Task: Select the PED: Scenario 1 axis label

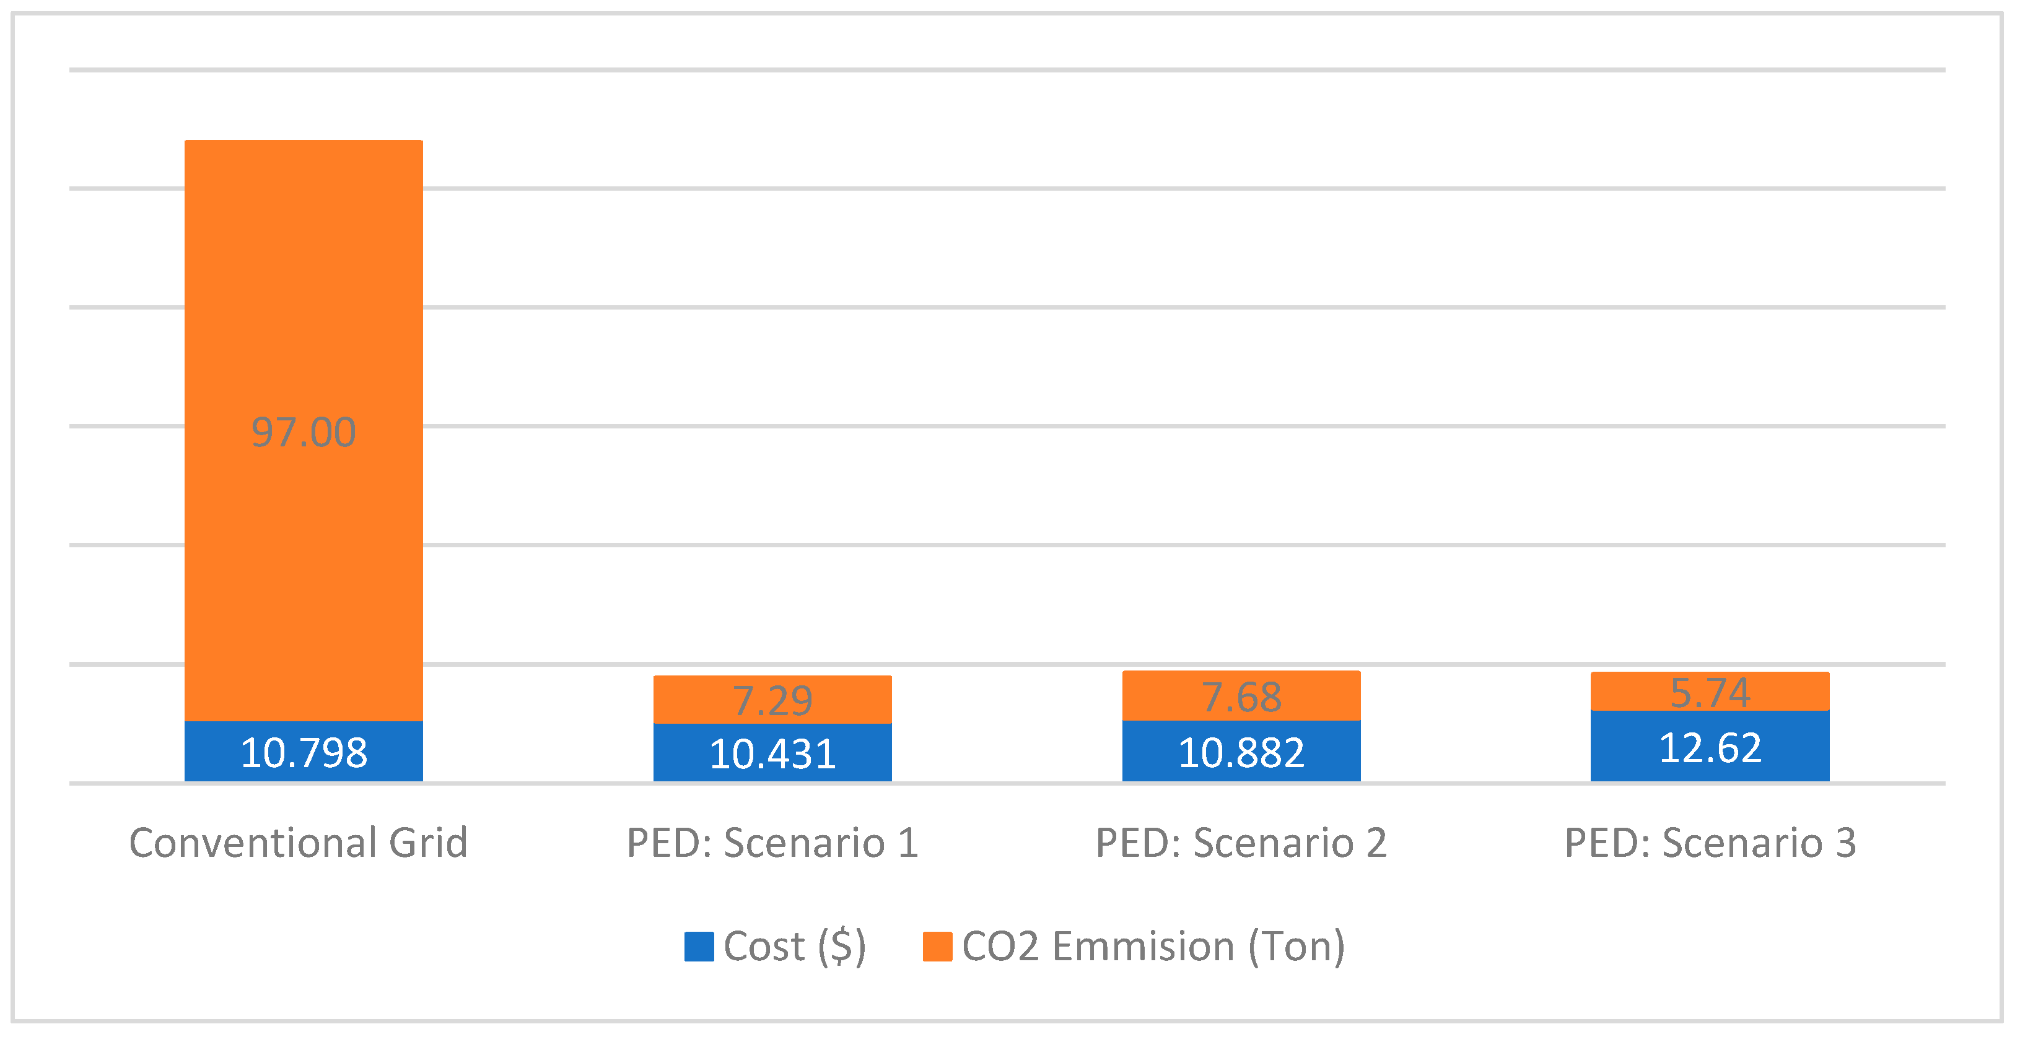Action: click(x=772, y=843)
